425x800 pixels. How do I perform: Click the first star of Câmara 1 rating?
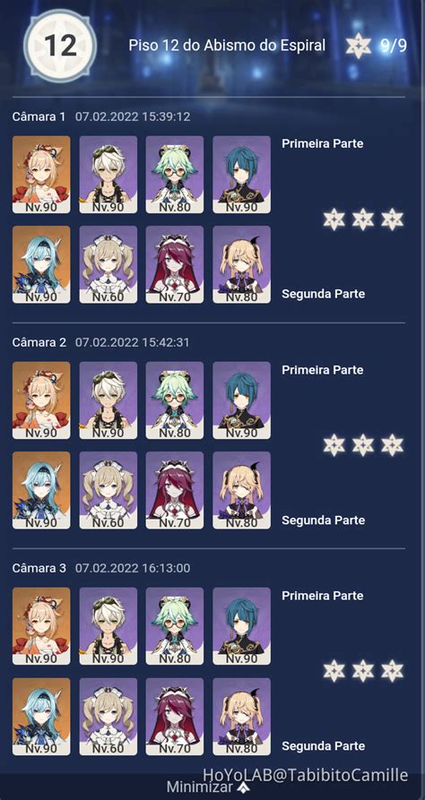[x=334, y=219]
